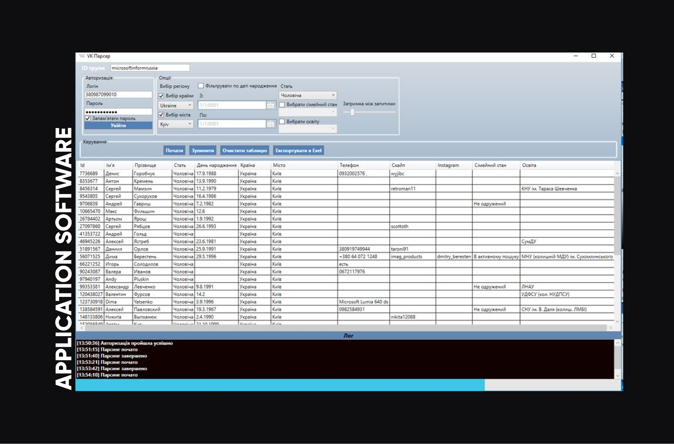Click calendar icon of the 'З:' date field
This screenshot has width=674, height=444.
(270, 105)
